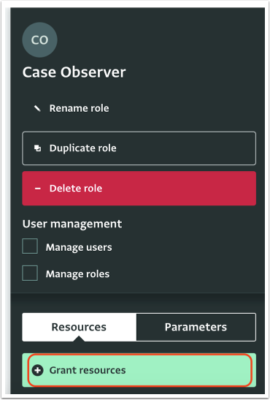Click the Grant resources label text
The image size is (270, 400).
click(88, 370)
